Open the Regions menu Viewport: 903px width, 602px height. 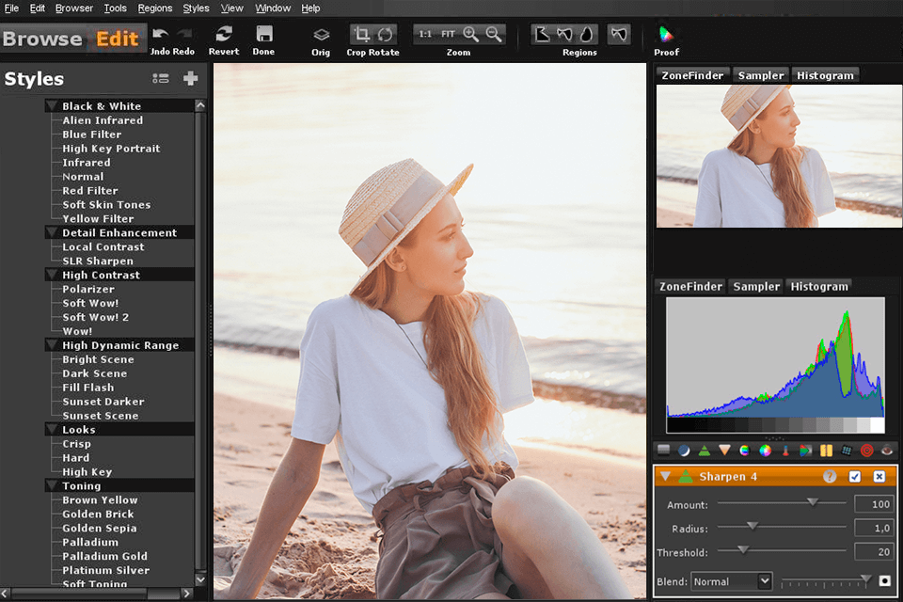pyautogui.click(x=155, y=8)
